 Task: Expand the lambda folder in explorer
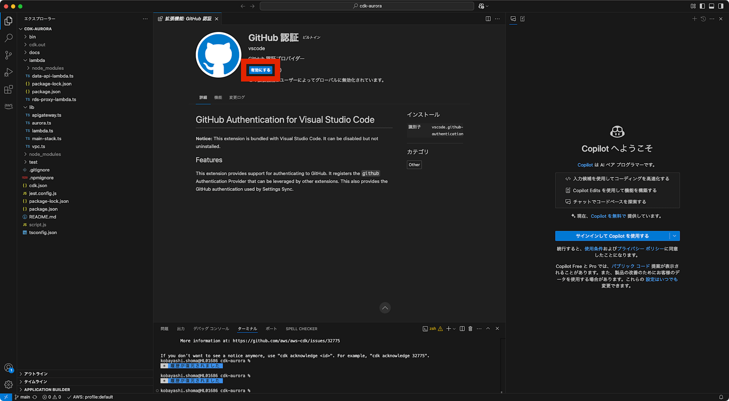click(38, 60)
